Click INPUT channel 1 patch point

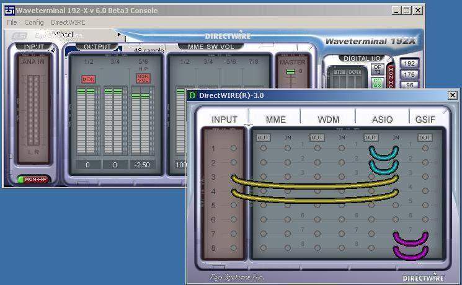coord(233,149)
